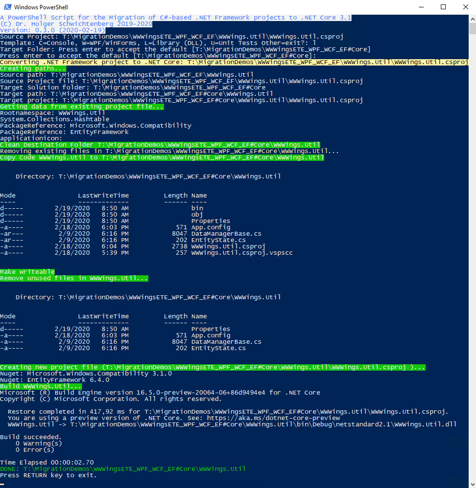This screenshot has height=488, width=476.
Task: Click the green 'Creating paths...' line
Action: (x=33, y=68)
